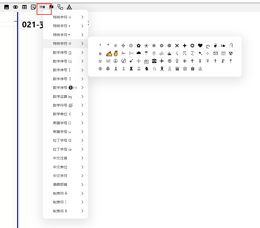Select the victory hand emoji
Screen dimensions: 260x228
coord(116,53)
